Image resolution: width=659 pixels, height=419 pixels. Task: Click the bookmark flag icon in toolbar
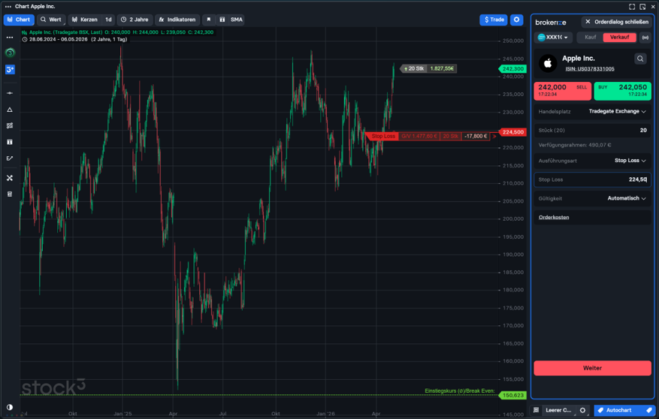(x=208, y=20)
